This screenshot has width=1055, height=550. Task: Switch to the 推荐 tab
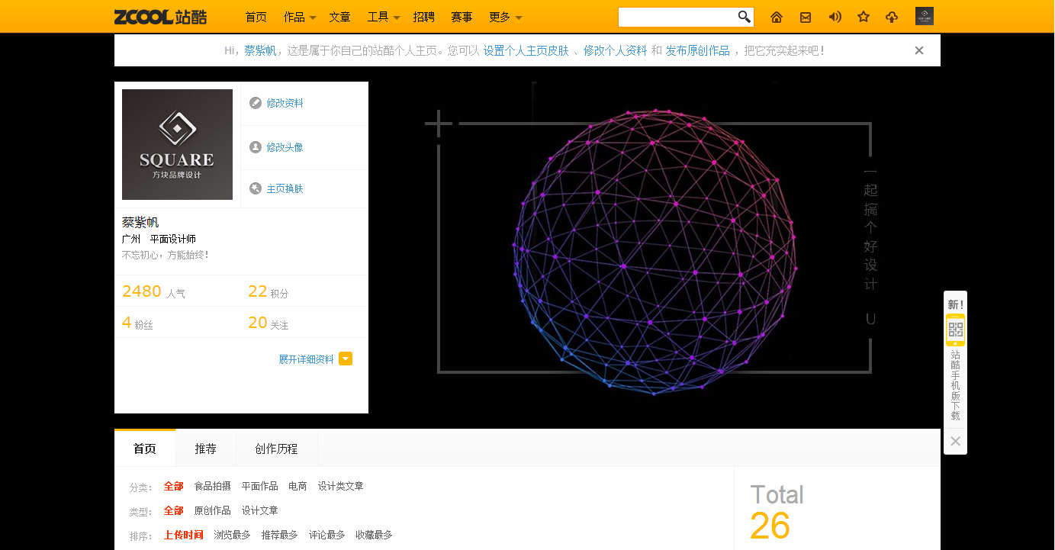pyautogui.click(x=206, y=449)
